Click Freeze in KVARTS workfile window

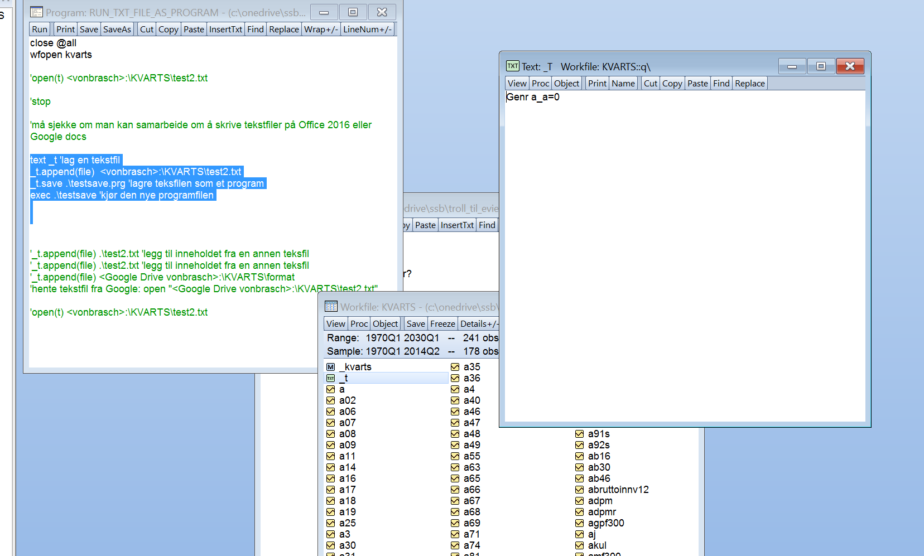point(442,323)
